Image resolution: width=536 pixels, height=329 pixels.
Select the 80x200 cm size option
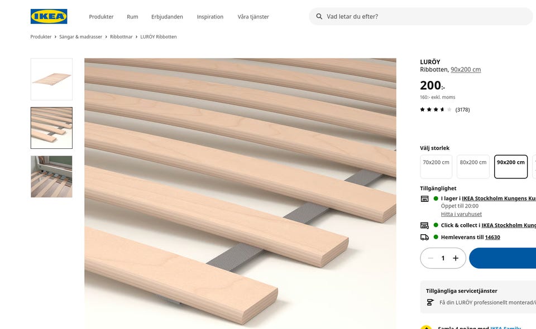[473, 167]
